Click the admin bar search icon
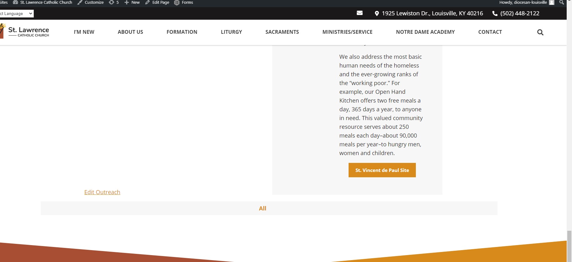The image size is (572, 262). click(x=561, y=3)
